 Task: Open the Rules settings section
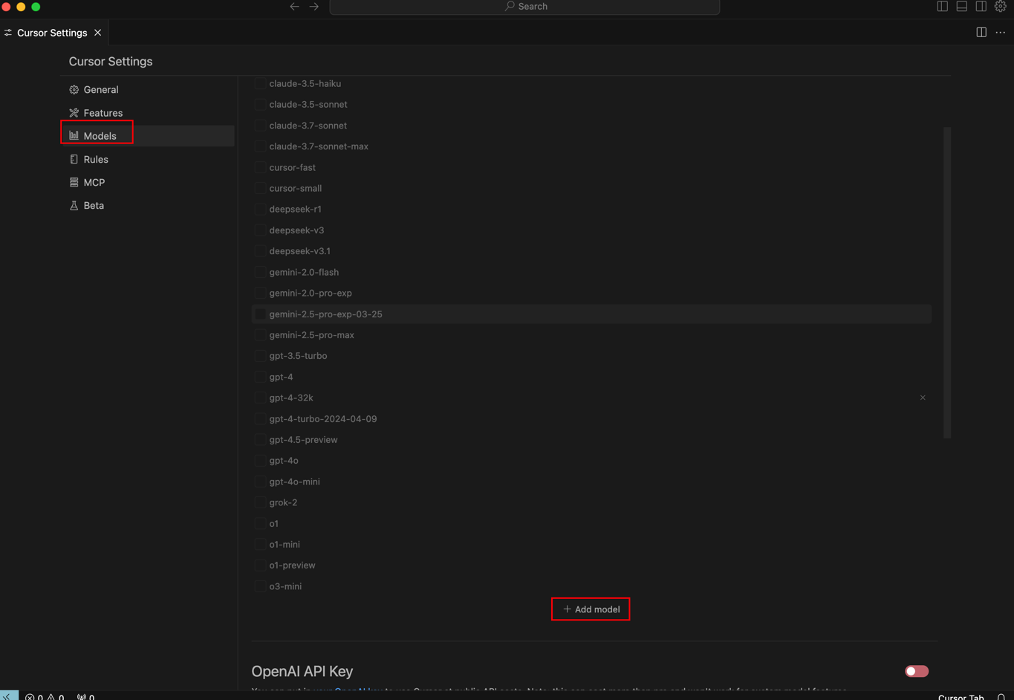point(147,159)
